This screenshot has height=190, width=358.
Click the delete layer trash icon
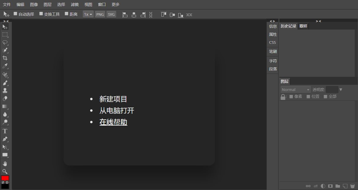[x=352, y=186]
